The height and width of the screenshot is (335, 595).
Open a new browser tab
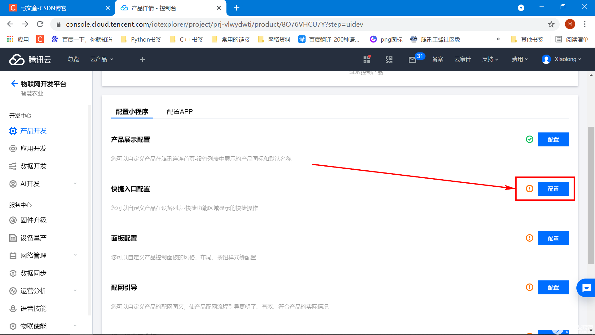click(x=236, y=8)
